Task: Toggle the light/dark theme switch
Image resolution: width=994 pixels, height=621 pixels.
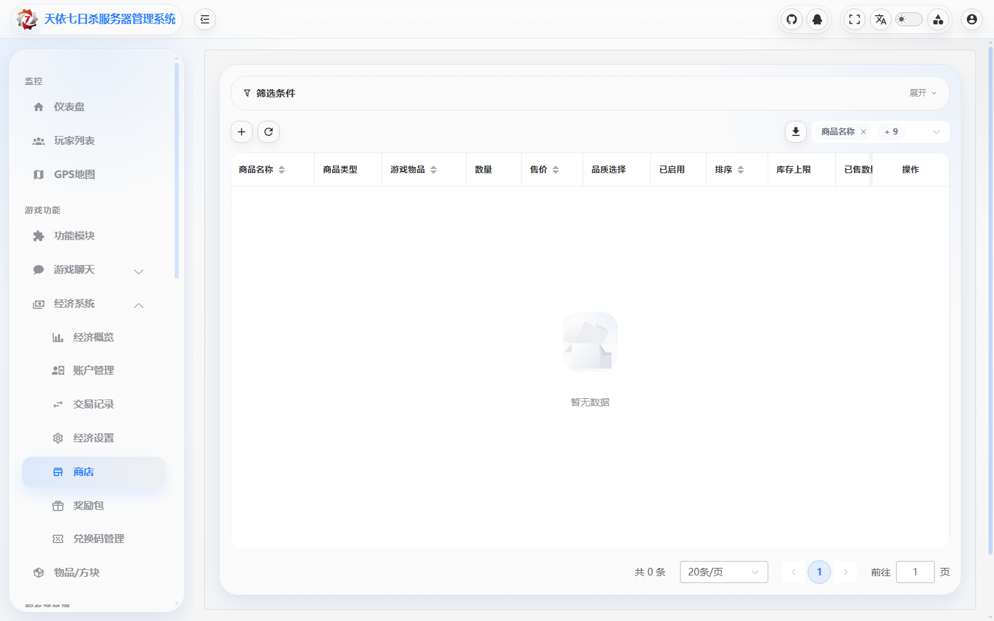Action: point(909,19)
